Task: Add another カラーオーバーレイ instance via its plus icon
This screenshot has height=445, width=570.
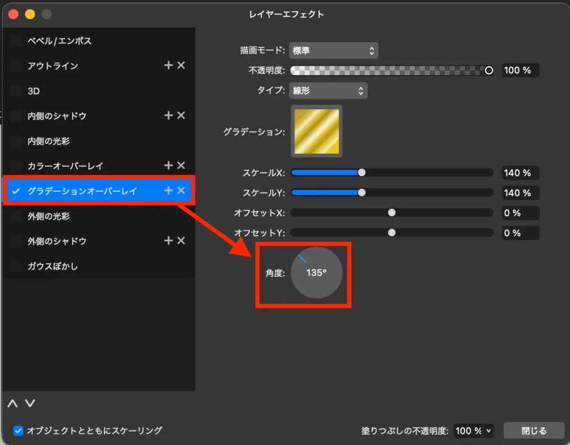Action: (168, 165)
